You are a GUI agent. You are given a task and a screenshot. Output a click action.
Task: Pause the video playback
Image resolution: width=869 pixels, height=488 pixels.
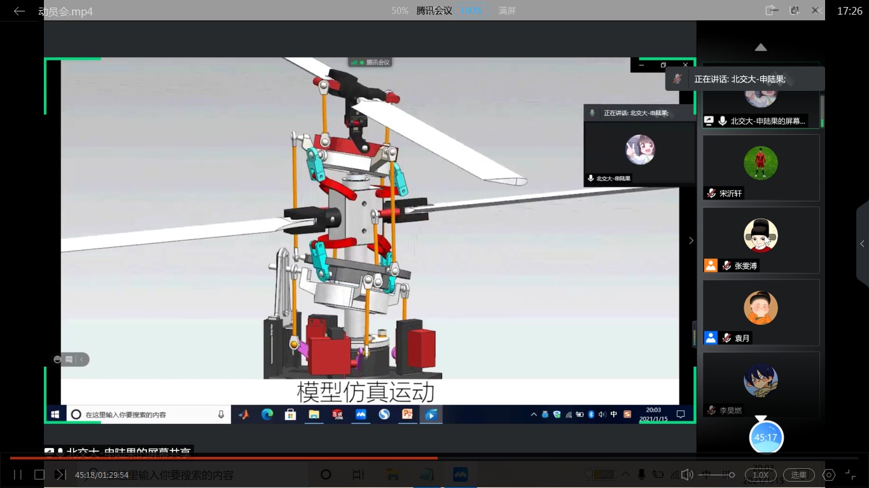pyautogui.click(x=18, y=475)
